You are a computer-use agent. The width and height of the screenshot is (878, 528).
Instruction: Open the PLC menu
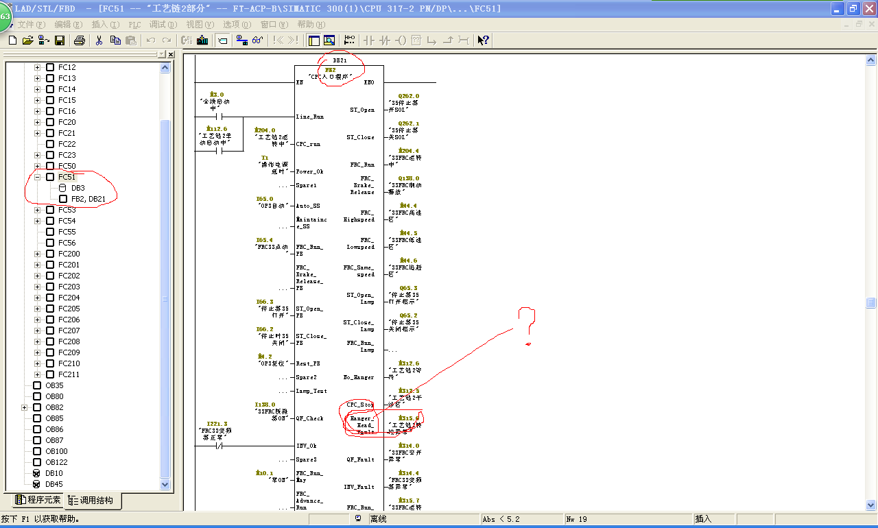[134, 24]
